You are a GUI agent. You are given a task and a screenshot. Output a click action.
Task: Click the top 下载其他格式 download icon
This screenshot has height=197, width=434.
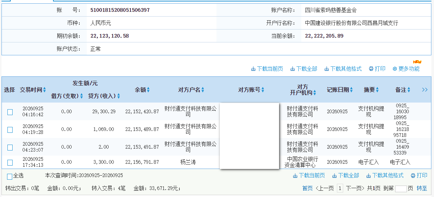coord(327,69)
